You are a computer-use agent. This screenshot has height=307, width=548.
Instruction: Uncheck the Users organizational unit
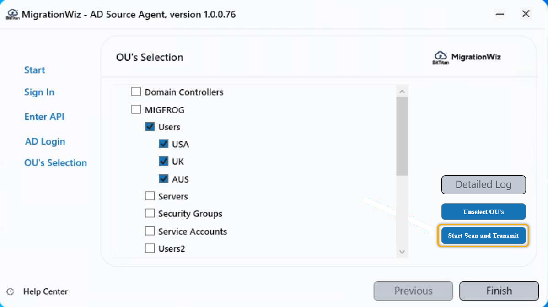(150, 127)
